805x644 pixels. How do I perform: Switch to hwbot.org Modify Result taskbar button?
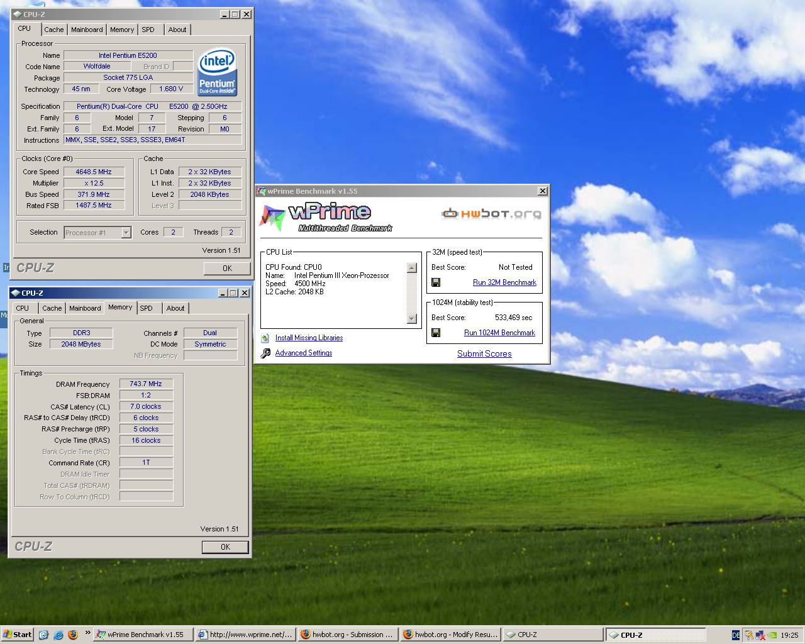coord(450,635)
